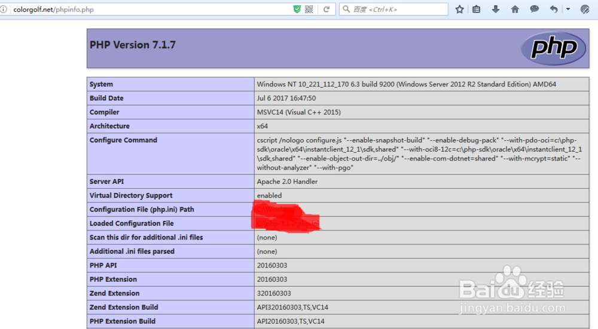Click the PHP Extension Build label
The image size is (598, 329).
point(123,321)
